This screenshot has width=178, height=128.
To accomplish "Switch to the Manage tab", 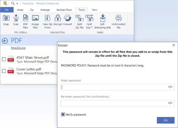I will pos(45,10).
